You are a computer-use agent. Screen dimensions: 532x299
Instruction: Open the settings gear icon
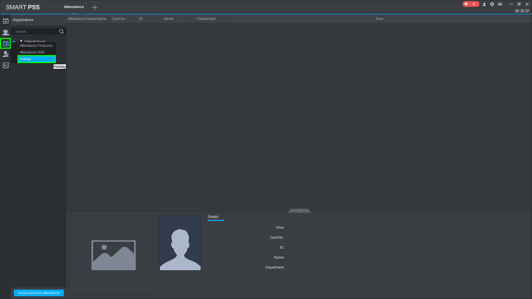(x=492, y=4)
